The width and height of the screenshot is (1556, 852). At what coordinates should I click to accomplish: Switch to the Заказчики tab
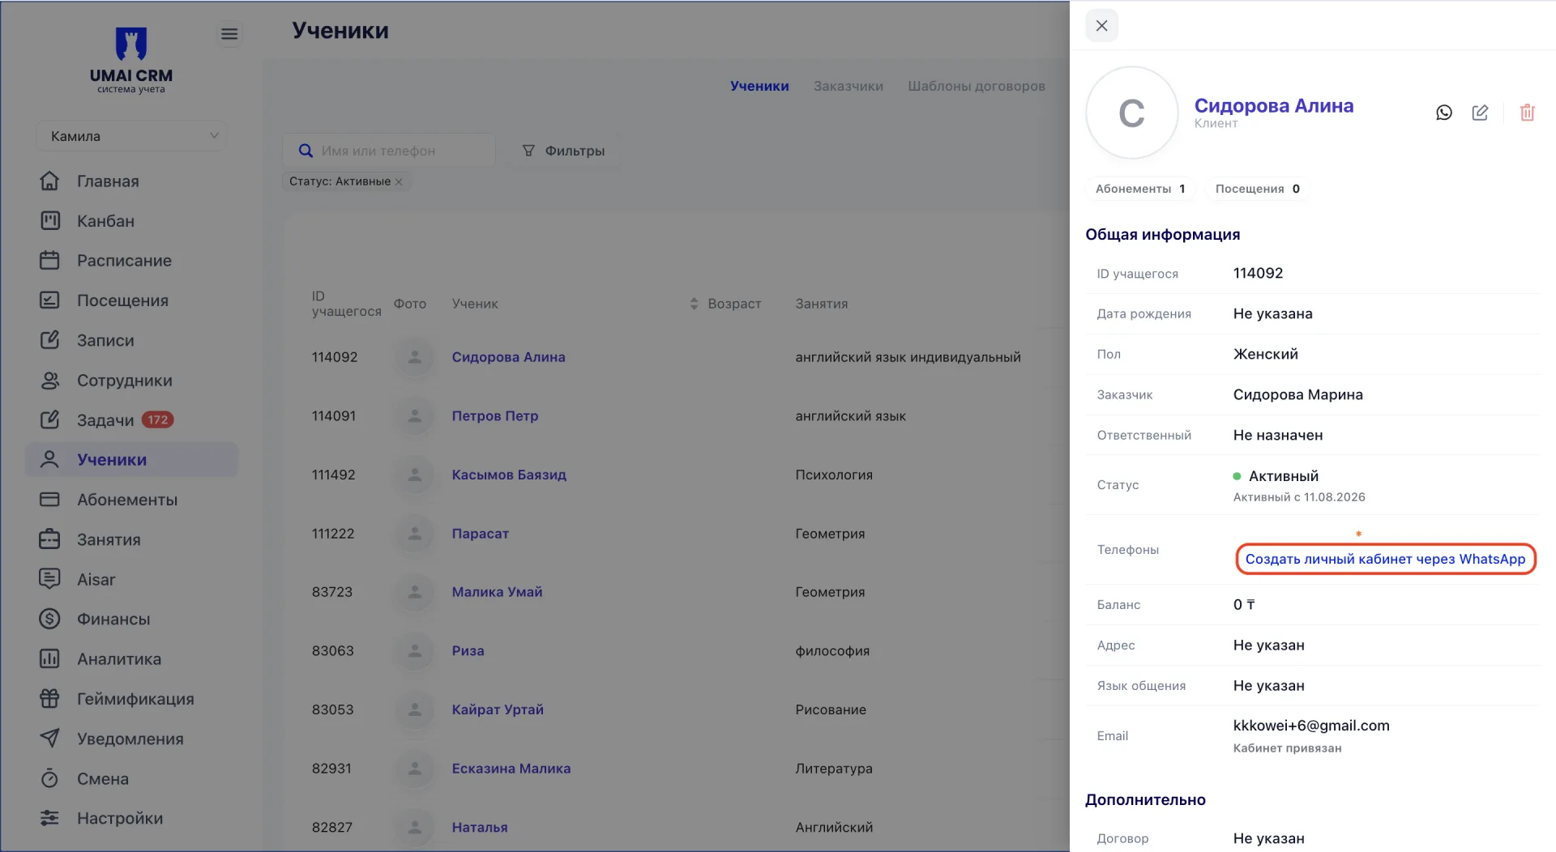(x=849, y=86)
